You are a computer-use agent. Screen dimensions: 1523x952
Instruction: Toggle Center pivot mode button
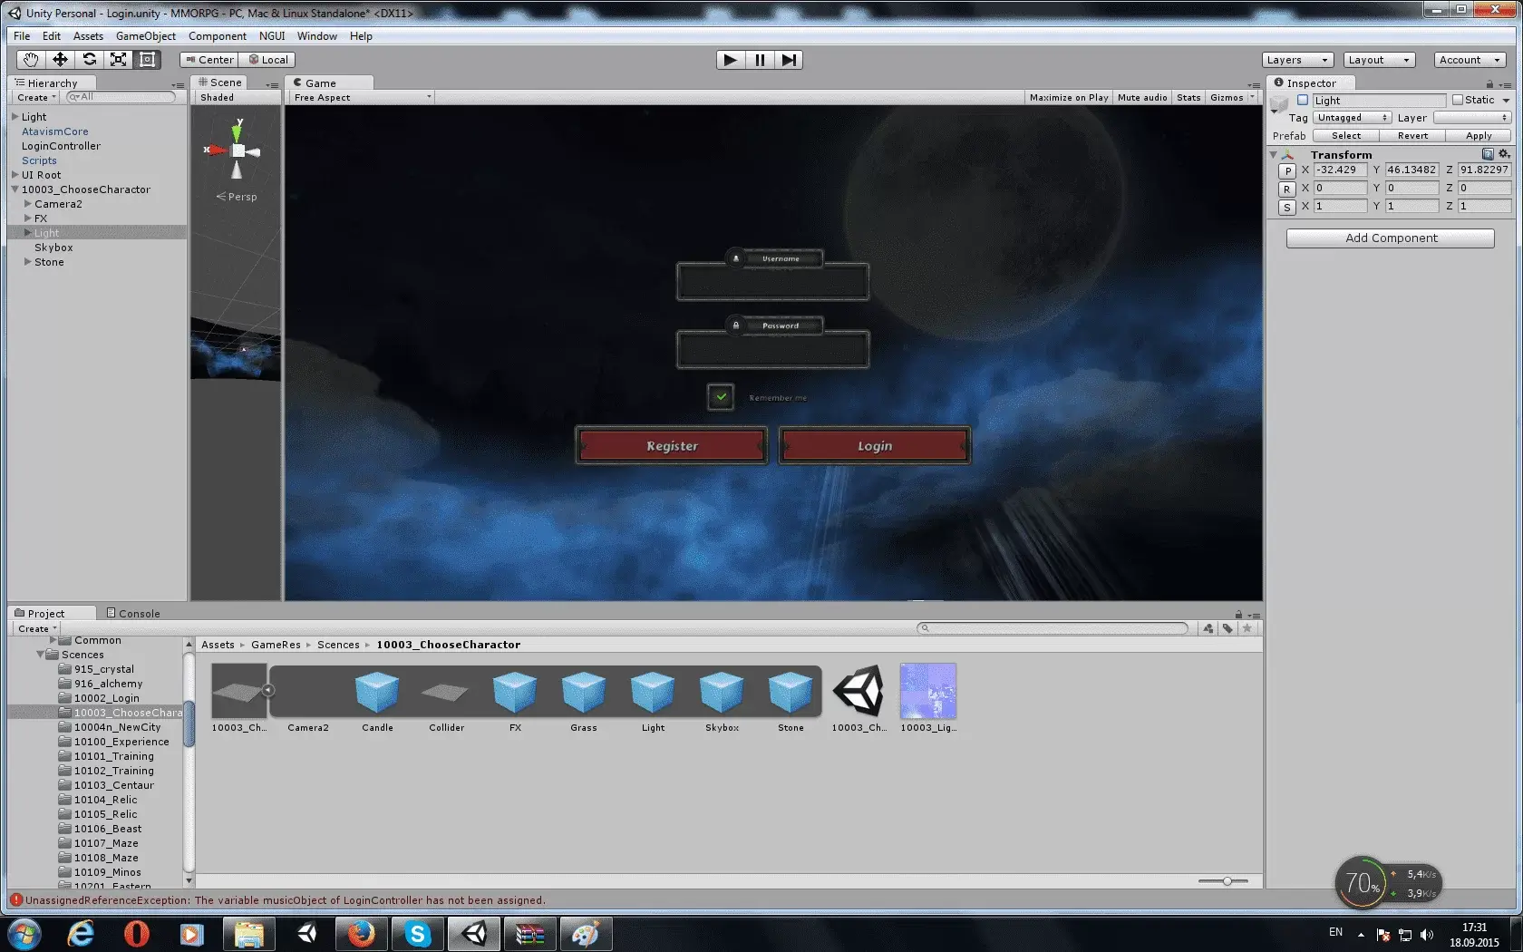[209, 60]
